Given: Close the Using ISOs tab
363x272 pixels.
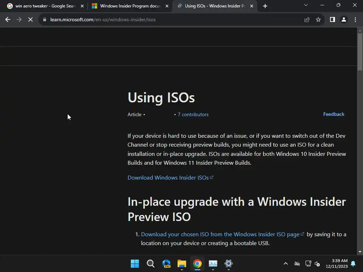Looking at the screenshot, I should [x=252, y=6].
